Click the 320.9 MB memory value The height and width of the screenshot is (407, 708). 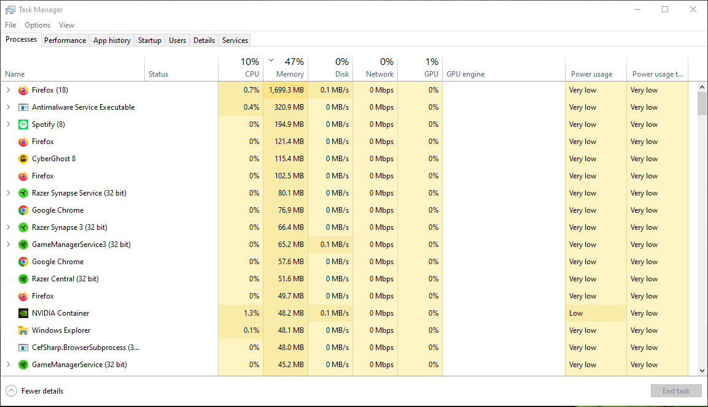[x=289, y=107]
